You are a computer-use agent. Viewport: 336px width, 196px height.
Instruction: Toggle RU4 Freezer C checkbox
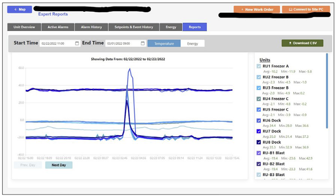(259, 99)
